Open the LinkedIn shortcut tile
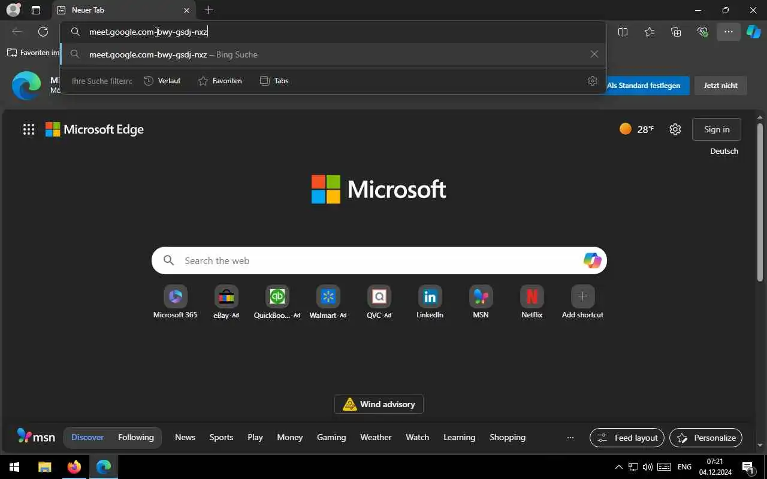The width and height of the screenshot is (767, 479). [x=430, y=302]
